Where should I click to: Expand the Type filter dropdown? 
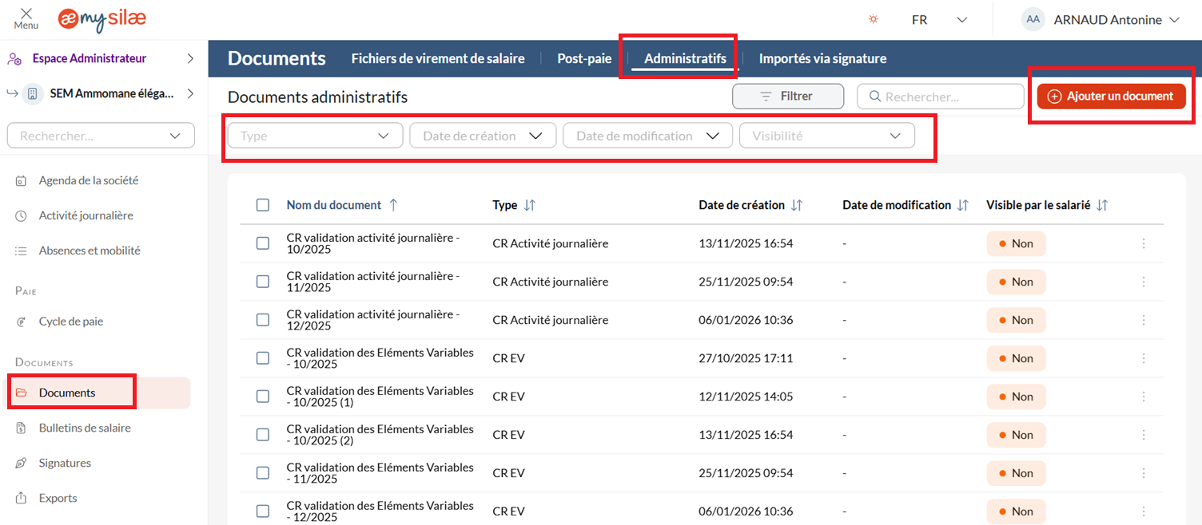click(315, 136)
